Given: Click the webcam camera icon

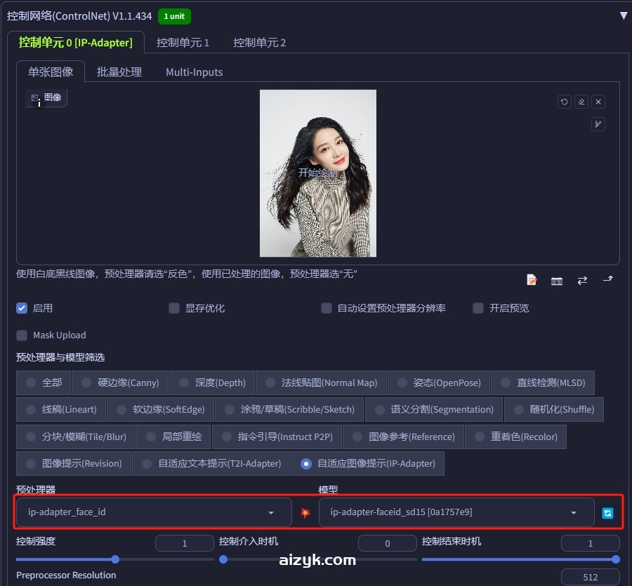Looking at the screenshot, I should [557, 280].
